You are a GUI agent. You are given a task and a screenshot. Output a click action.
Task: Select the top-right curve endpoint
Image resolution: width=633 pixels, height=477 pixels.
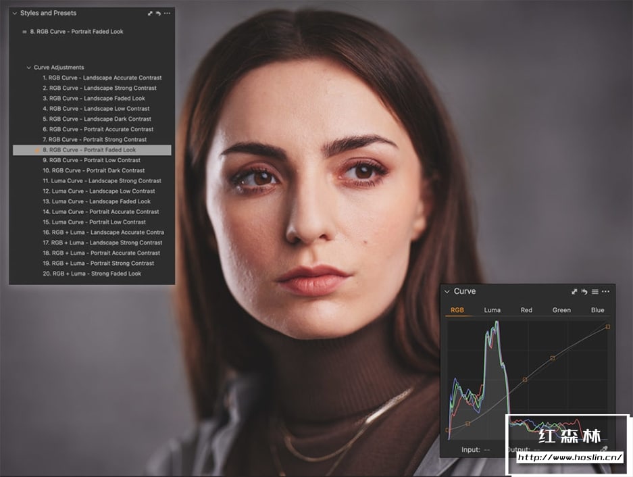pyautogui.click(x=607, y=327)
